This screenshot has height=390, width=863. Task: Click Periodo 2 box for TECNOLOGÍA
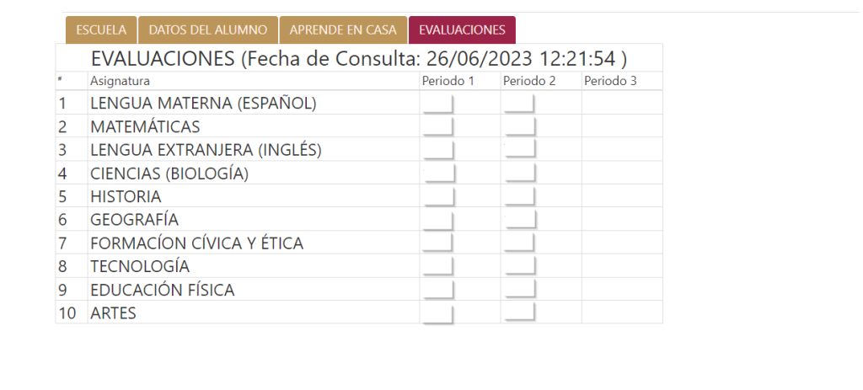tap(519, 266)
